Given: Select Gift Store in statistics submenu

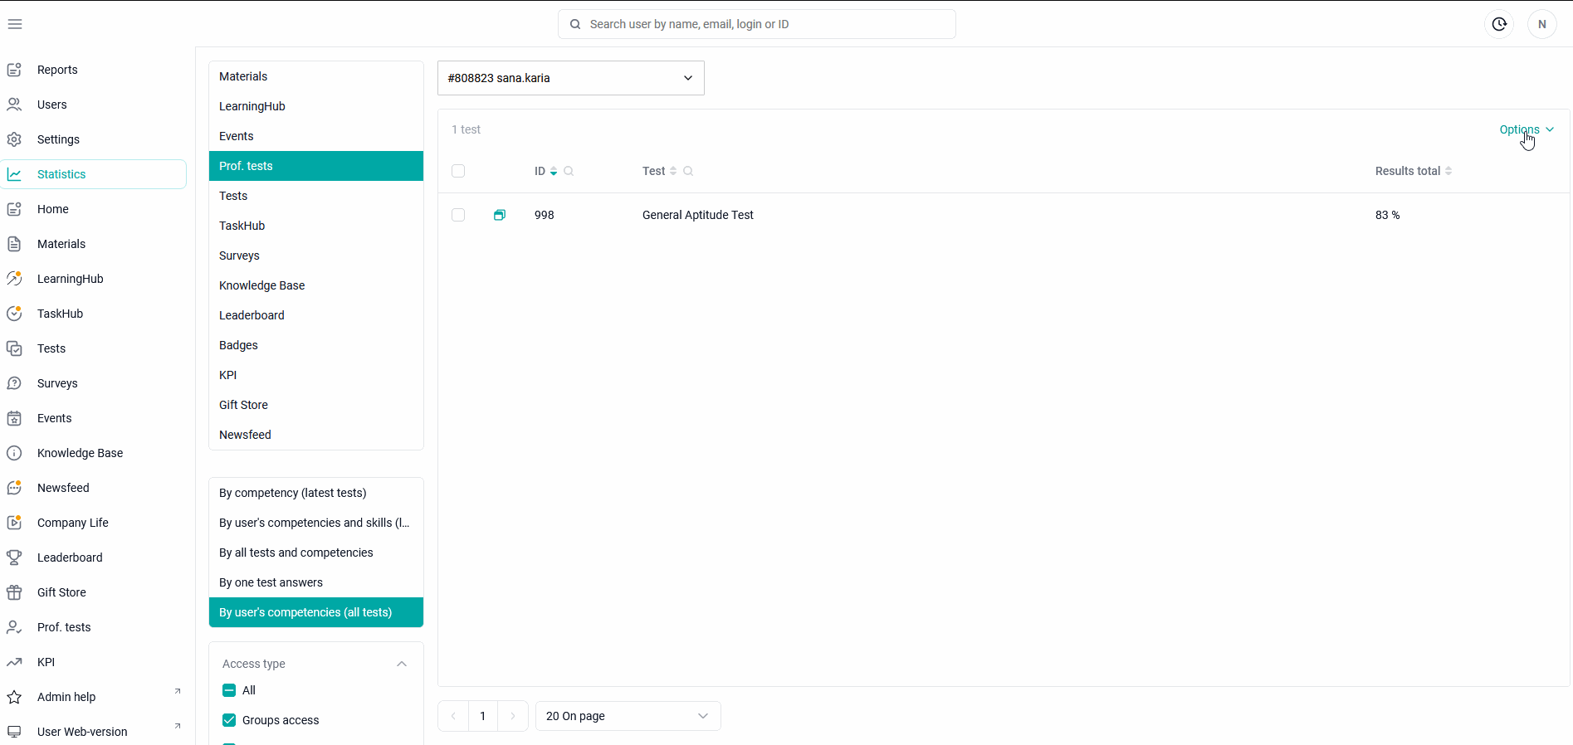Looking at the screenshot, I should (x=316, y=405).
